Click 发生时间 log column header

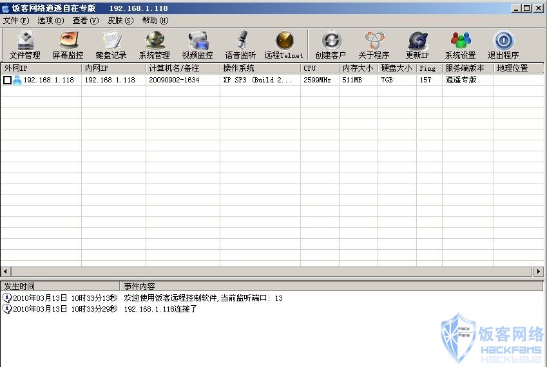coord(60,286)
